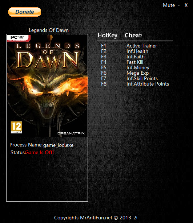Click the F5 hotkey label
193x223 pixels.
[x=104, y=67]
